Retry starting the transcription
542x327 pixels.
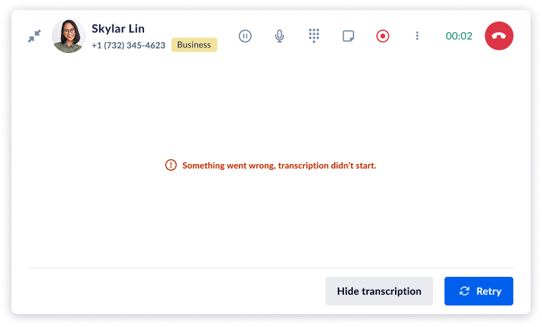pyautogui.click(x=479, y=291)
